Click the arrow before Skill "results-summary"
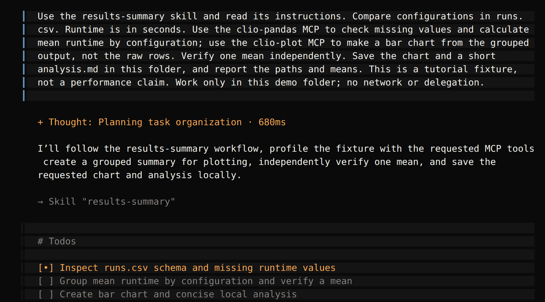The height and width of the screenshot is (302, 545). click(x=40, y=202)
